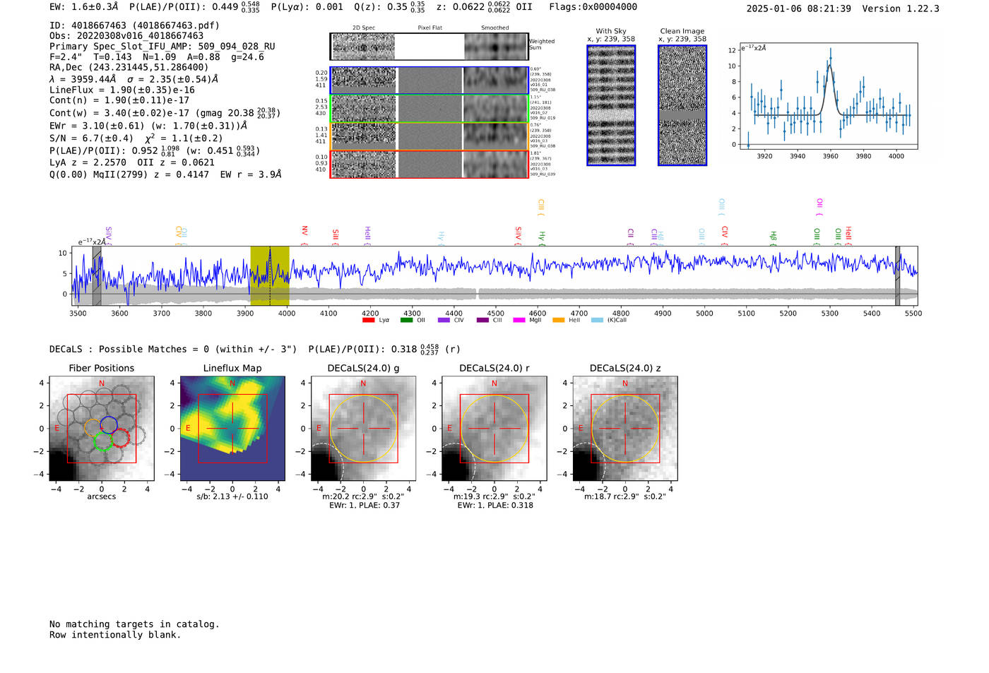The width and height of the screenshot is (989, 673).
Task: Select the With Sky cutout image
Action: tap(611, 105)
